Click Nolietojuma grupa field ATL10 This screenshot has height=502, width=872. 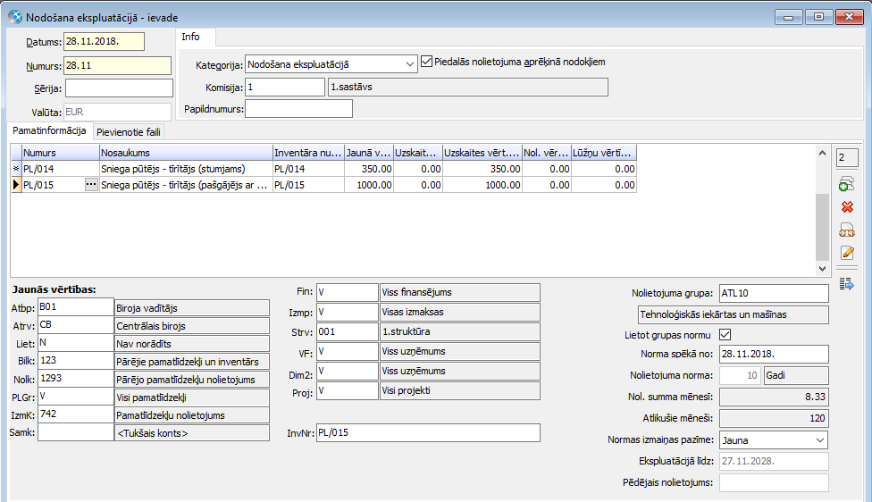point(774,294)
